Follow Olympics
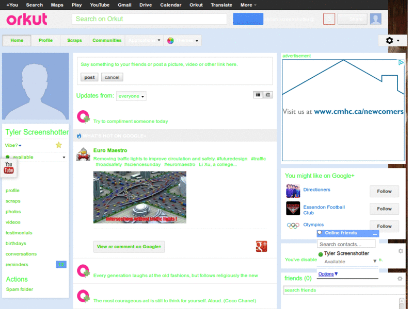Screen dimensions: 413x309 pyautogui.click(x=384, y=226)
